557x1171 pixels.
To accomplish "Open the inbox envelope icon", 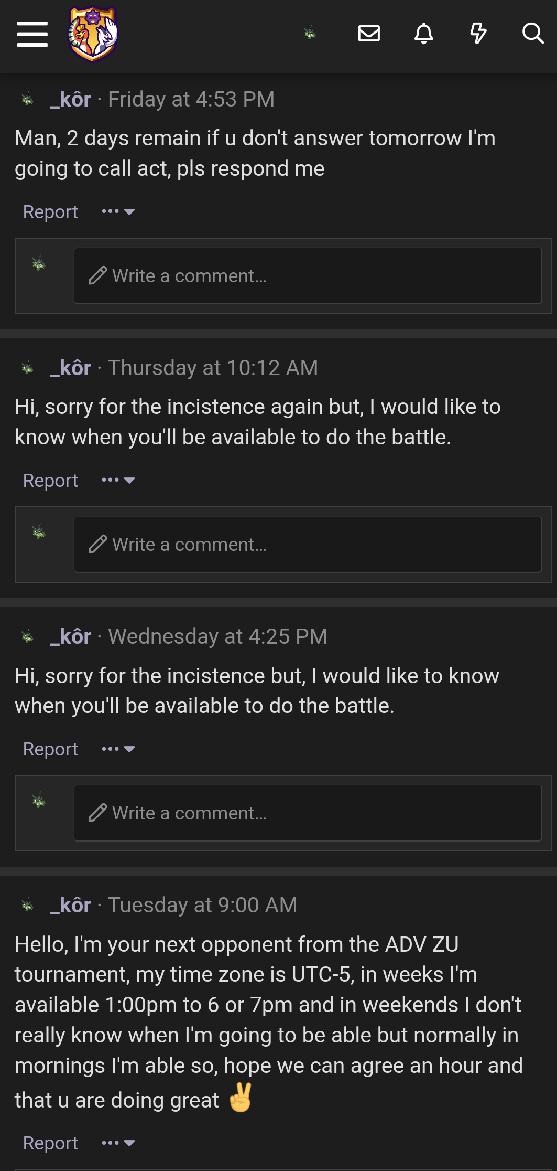I will (369, 34).
